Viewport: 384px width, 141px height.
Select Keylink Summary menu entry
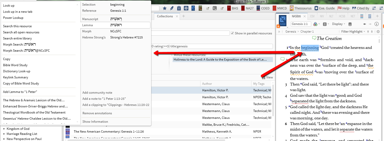[16, 77]
